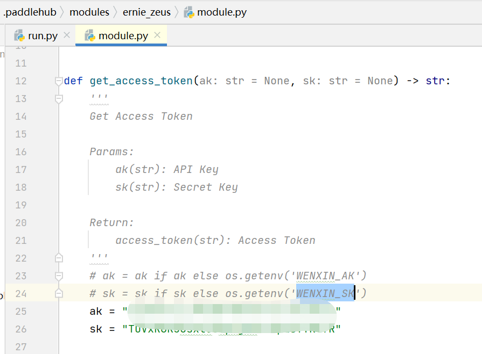Click the 'Return:' docstring line
The width and height of the screenshot is (482, 354).
tap(111, 223)
